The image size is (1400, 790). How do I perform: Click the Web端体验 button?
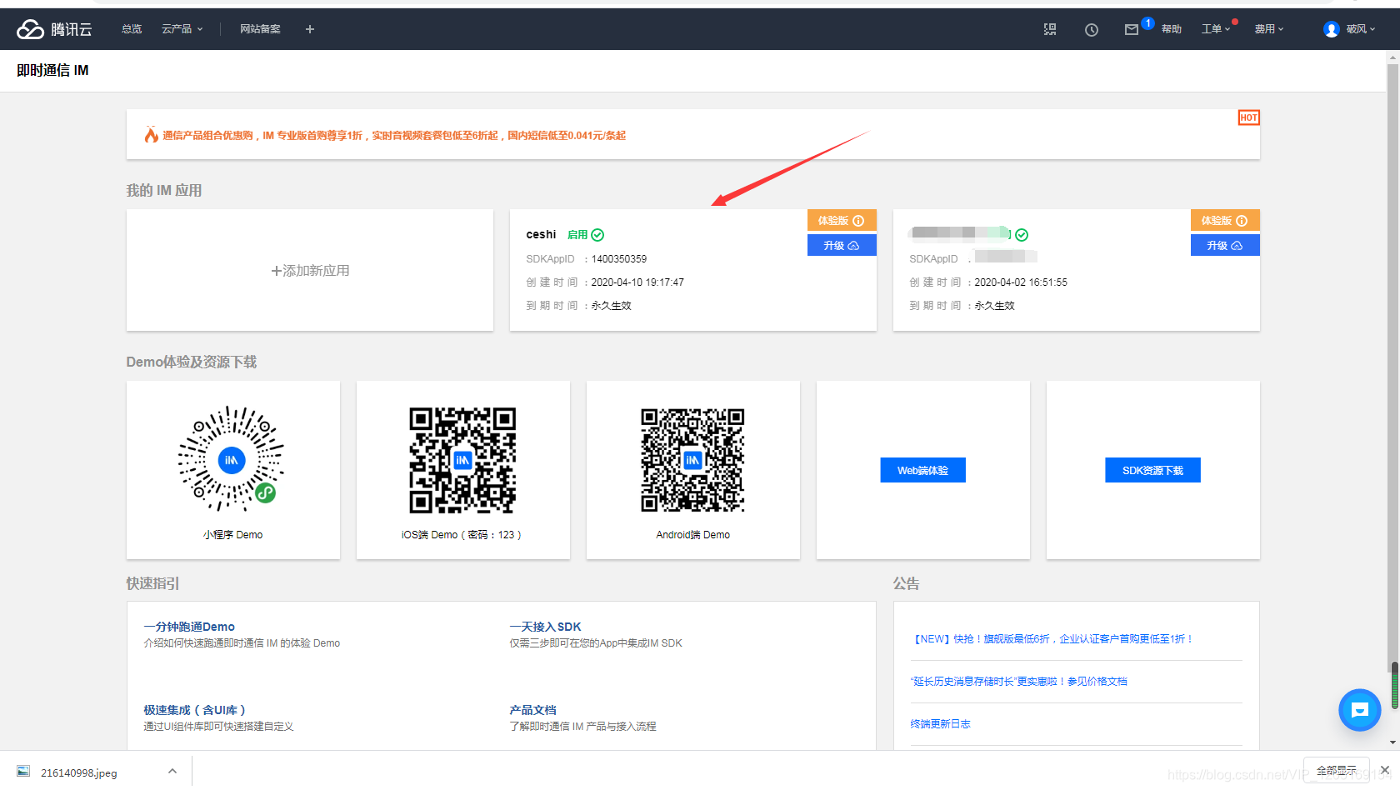coord(922,470)
